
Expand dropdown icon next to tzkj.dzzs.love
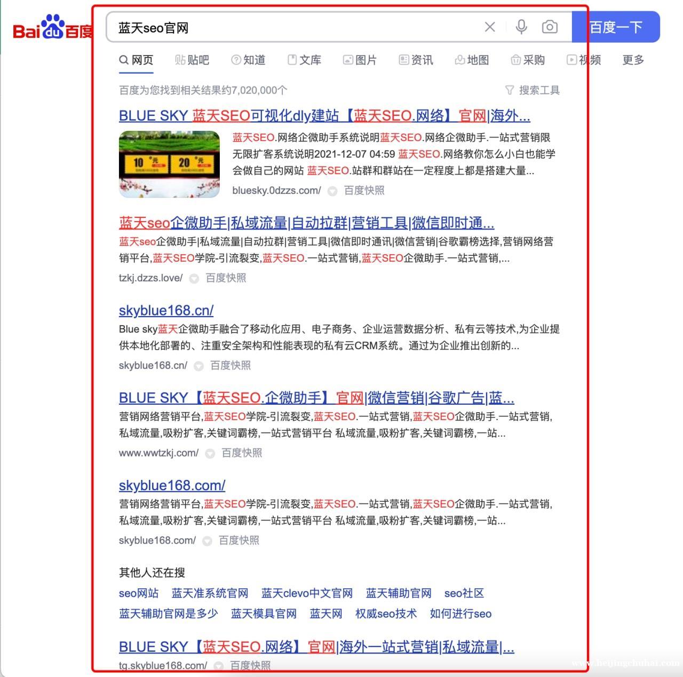(x=194, y=278)
